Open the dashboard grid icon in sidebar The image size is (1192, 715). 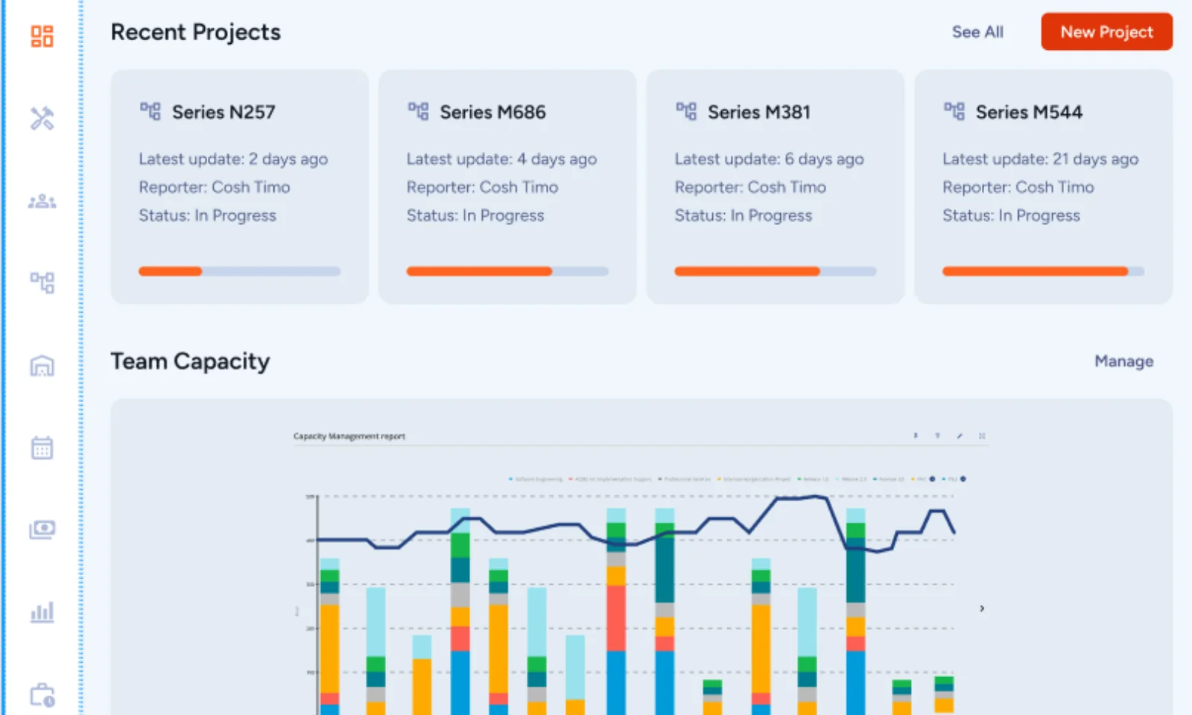pyautogui.click(x=42, y=36)
